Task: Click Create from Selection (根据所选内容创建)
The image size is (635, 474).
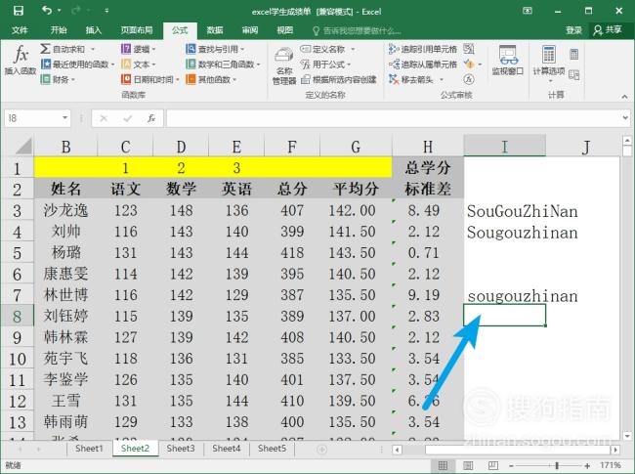Action: (339, 79)
